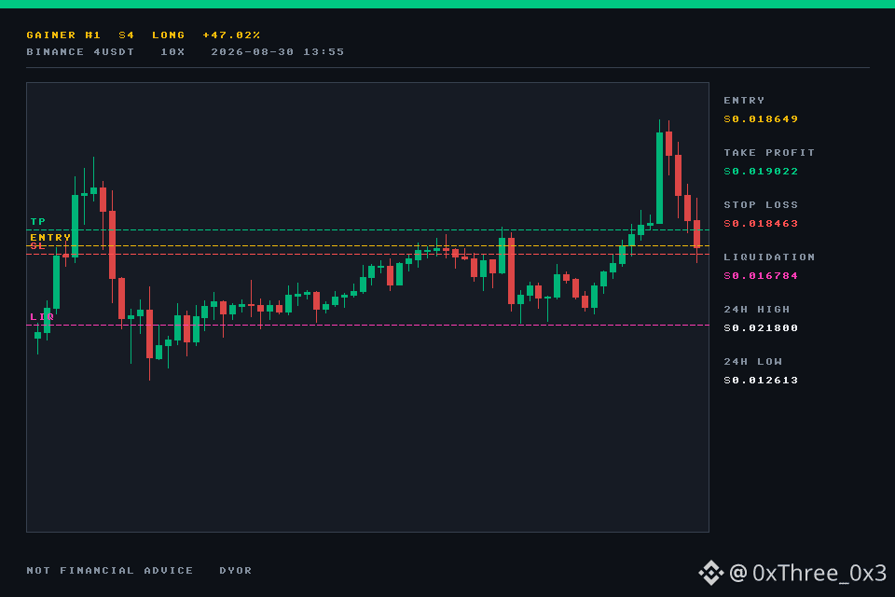Click the NOT FINANCIAL ADVICE disclaimer
Viewport: 895px width, 597px height.
click(110, 571)
